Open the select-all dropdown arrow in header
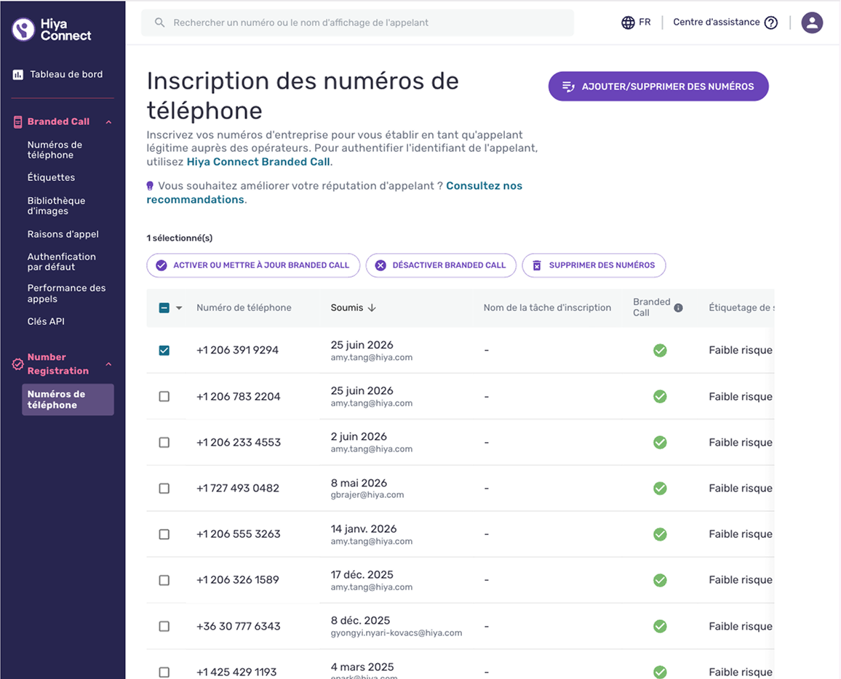This screenshot has height=679, width=841. (x=179, y=308)
